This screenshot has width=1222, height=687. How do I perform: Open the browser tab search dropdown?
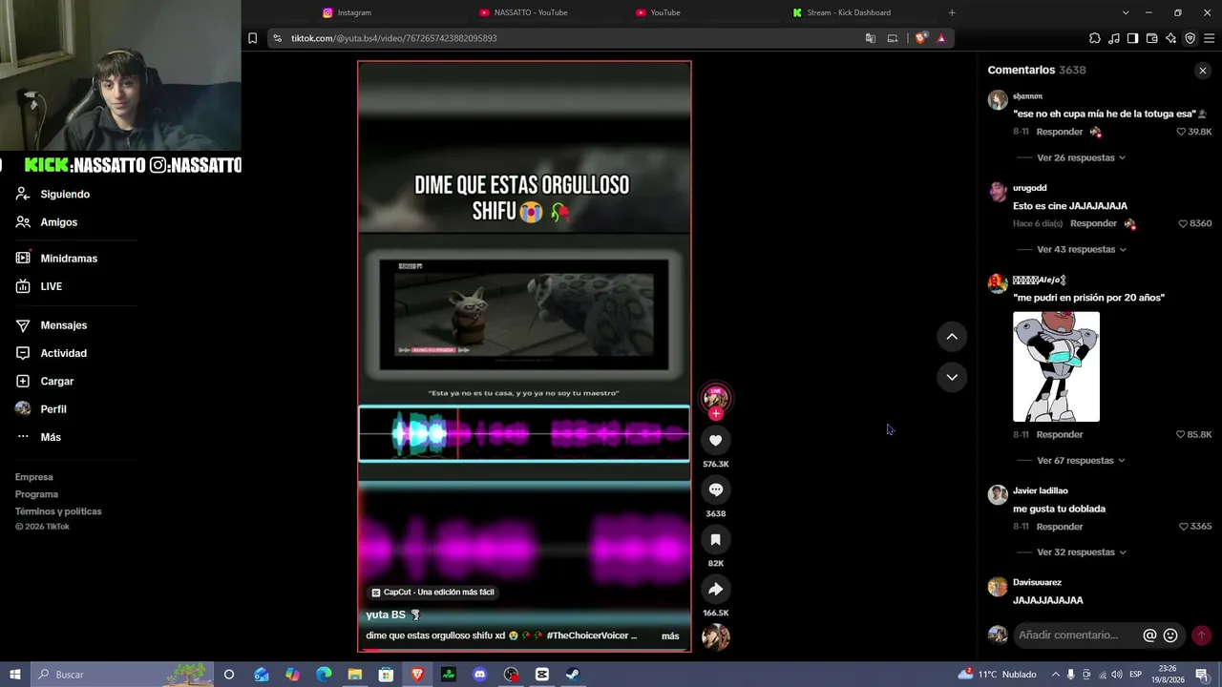coord(1126,12)
